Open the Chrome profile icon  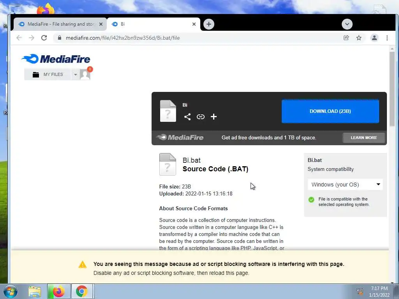click(374, 38)
